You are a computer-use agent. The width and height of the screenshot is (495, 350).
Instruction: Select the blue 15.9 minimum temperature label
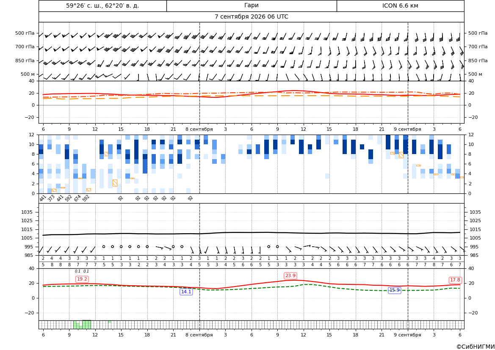394,290
